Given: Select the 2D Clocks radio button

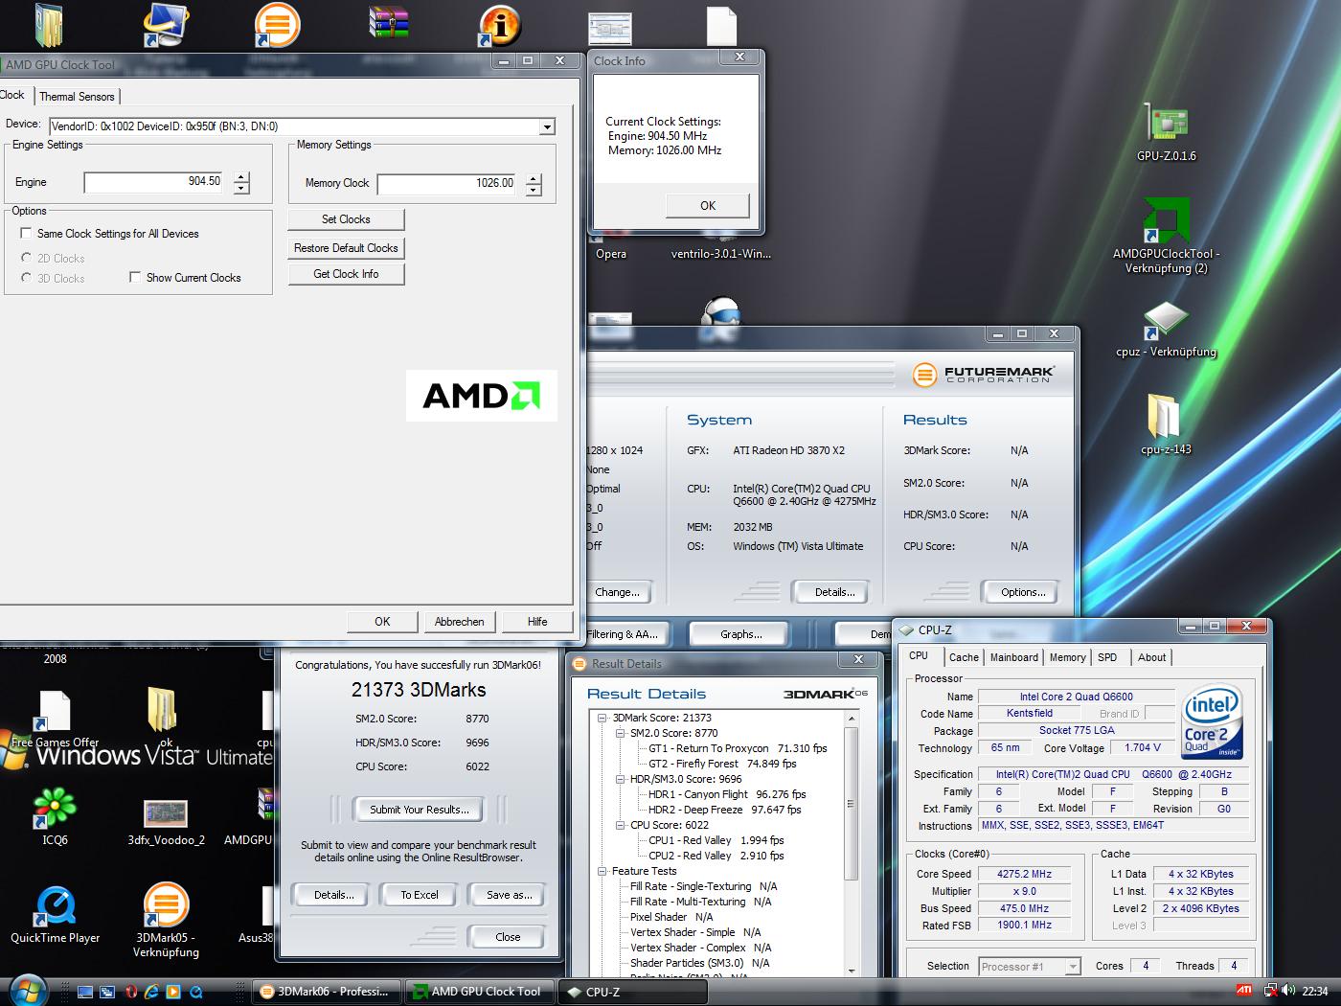Looking at the screenshot, I should tap(26, 258).
